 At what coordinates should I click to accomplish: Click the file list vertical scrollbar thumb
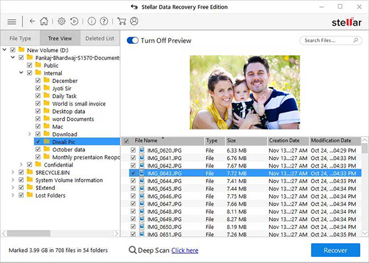click(x=365, y=148)
